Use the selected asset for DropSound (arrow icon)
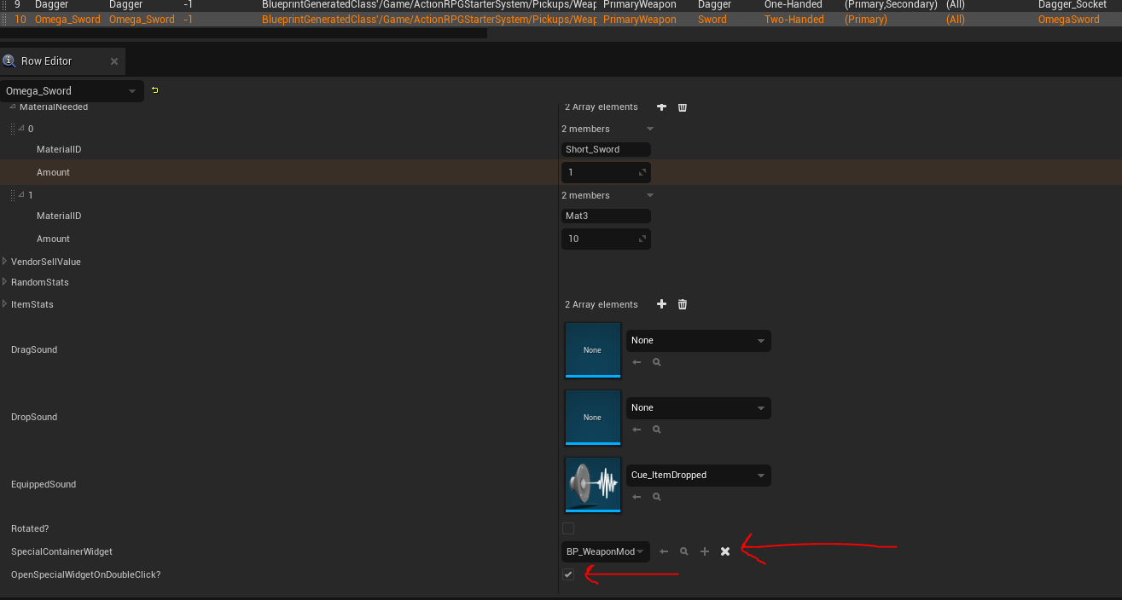Screen dimensions: 1122x600 [637, 430]
